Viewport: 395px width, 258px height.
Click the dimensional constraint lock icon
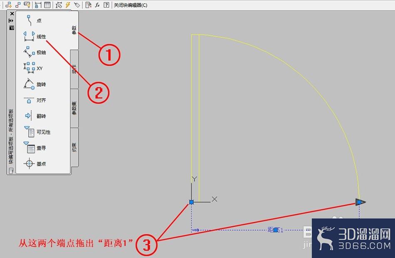point(38,5)
